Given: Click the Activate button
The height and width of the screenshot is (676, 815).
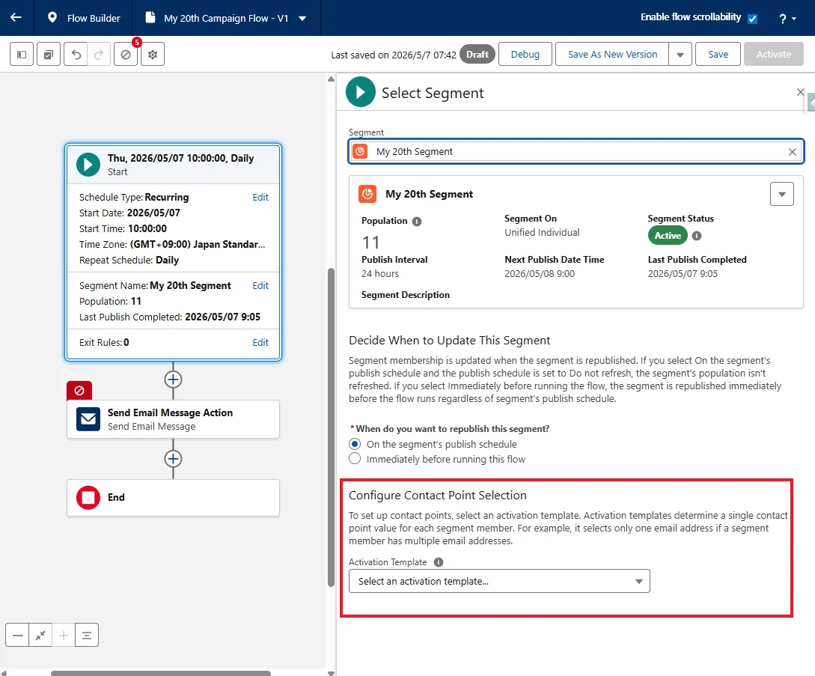Looking at the screenshot, I should click(x=773, y=54).
